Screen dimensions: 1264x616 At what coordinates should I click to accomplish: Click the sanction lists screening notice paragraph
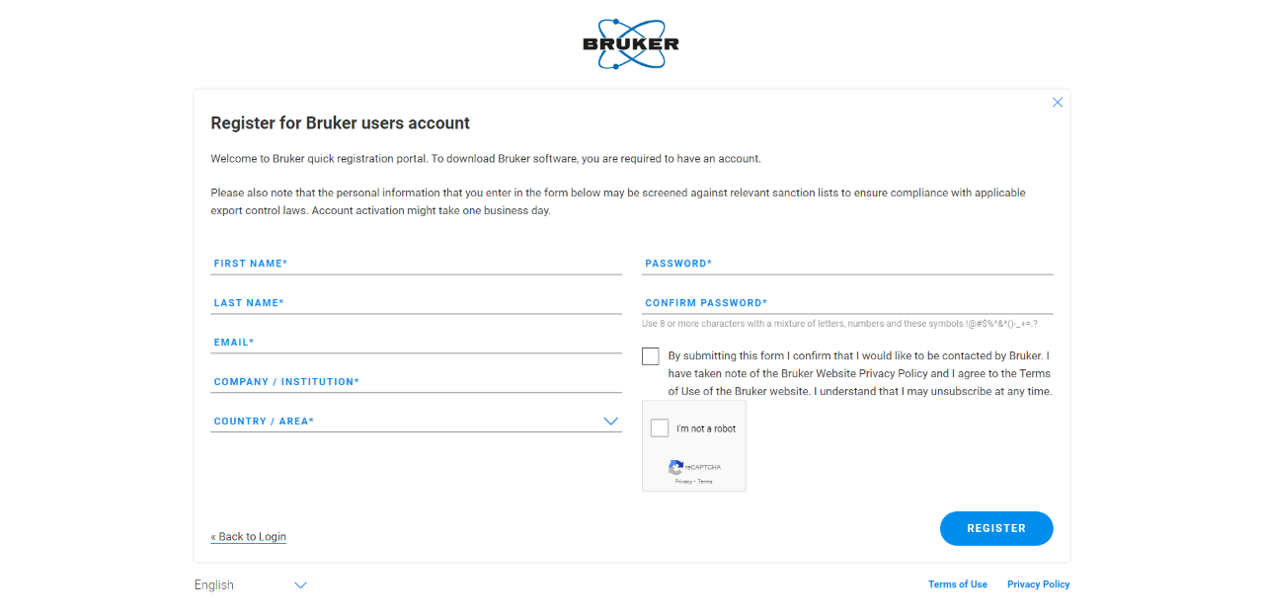618,201
